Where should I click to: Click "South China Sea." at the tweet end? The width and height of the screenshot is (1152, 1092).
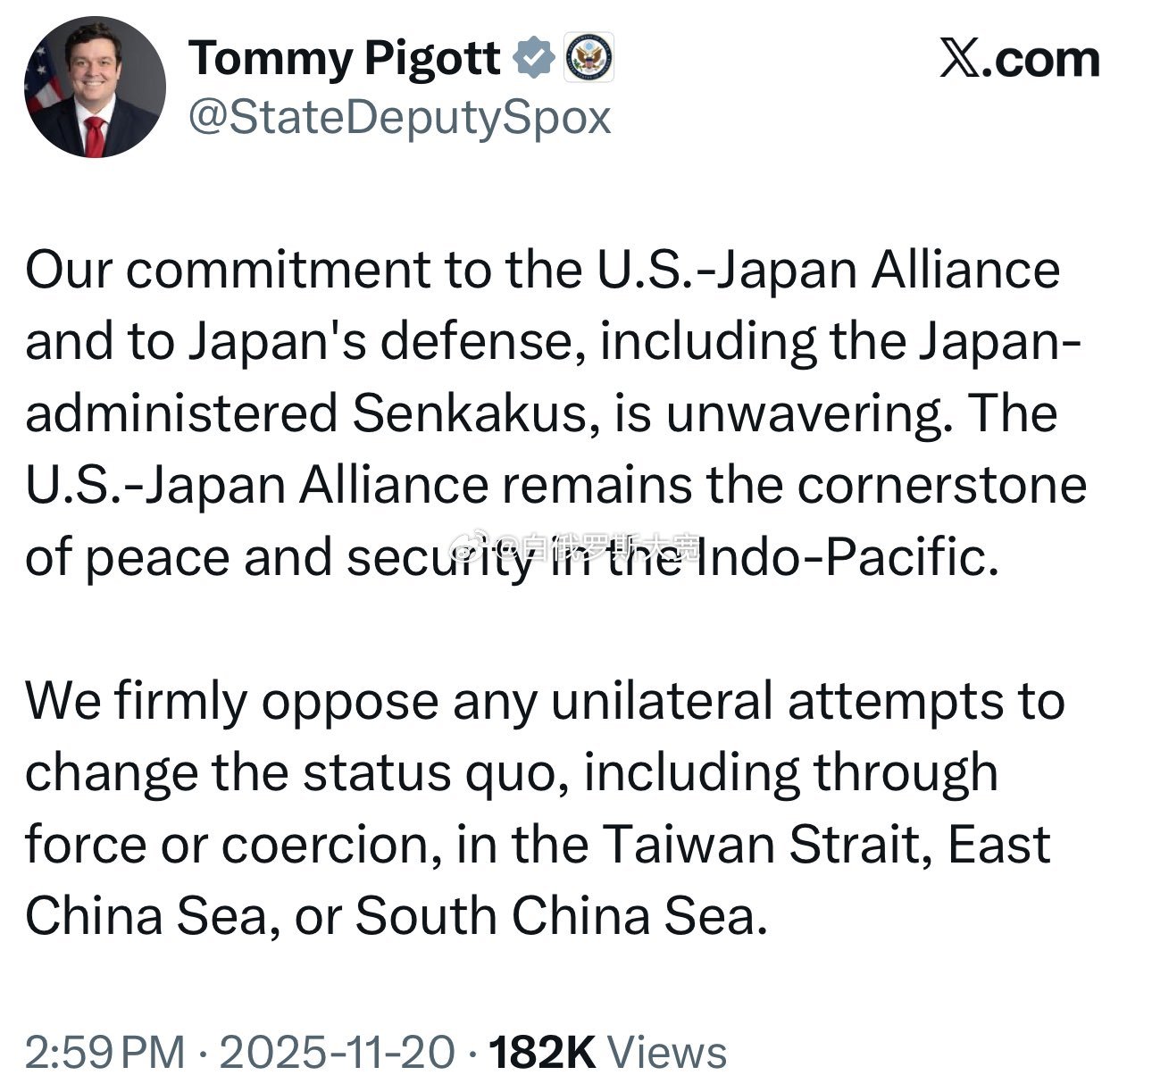[x=562, y=916]
